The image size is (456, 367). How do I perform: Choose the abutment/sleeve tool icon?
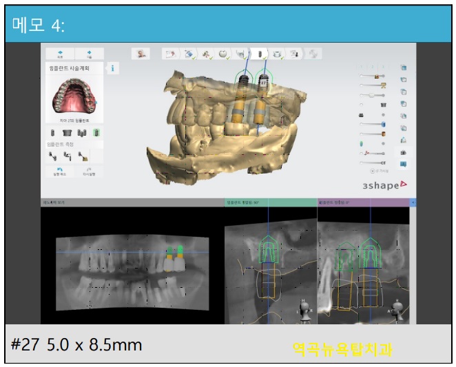tap(67, 133)
